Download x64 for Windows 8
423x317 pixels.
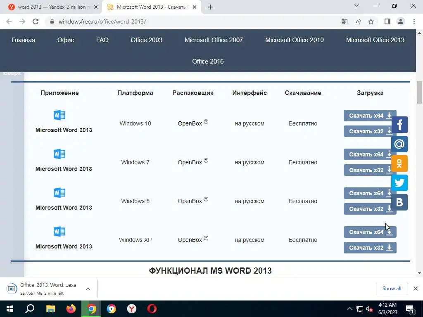click(x=367, y=193)
